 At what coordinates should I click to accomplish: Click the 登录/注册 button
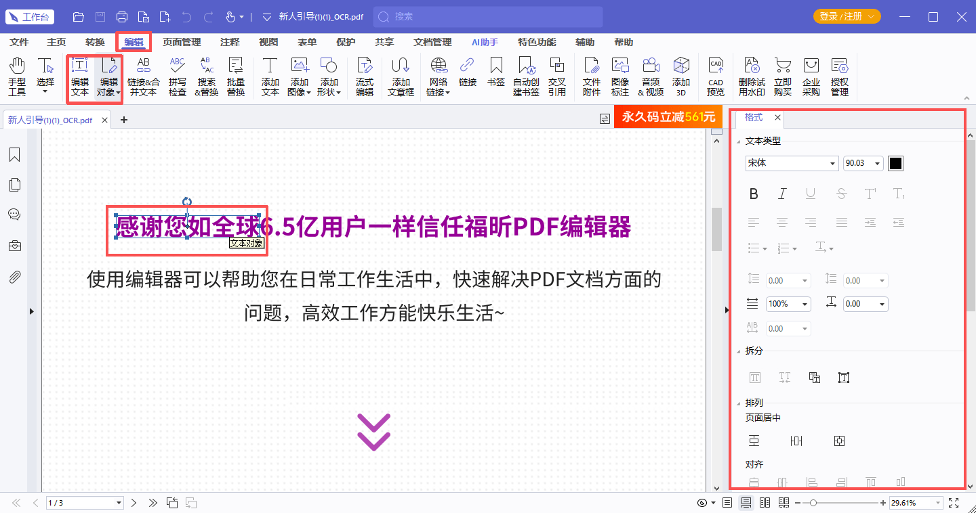point(847,16)
